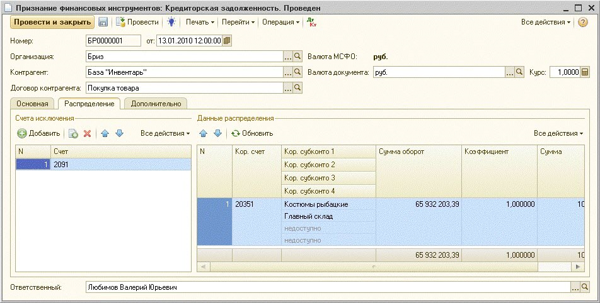Click the light bulb icon in toolbar

171,22
